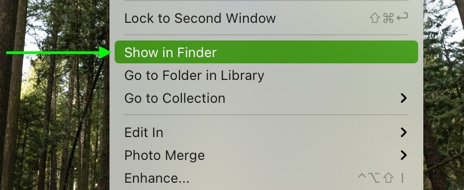Launch the Enhance... command
This screenshot has height=190, width=464.
tap(266, 178)
